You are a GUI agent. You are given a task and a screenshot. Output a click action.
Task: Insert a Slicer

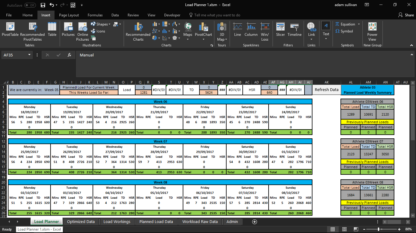[280, 30]
